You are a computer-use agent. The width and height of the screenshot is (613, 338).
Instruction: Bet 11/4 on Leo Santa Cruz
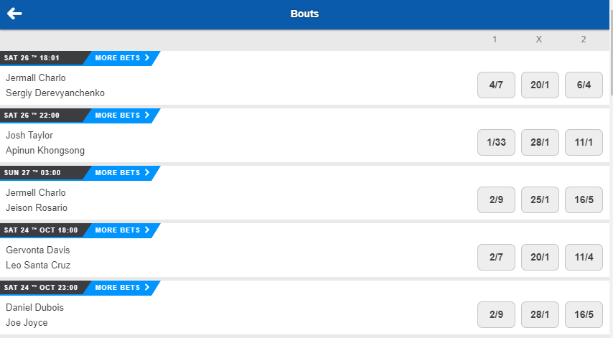pyautogui.click(x=584, y=257)
